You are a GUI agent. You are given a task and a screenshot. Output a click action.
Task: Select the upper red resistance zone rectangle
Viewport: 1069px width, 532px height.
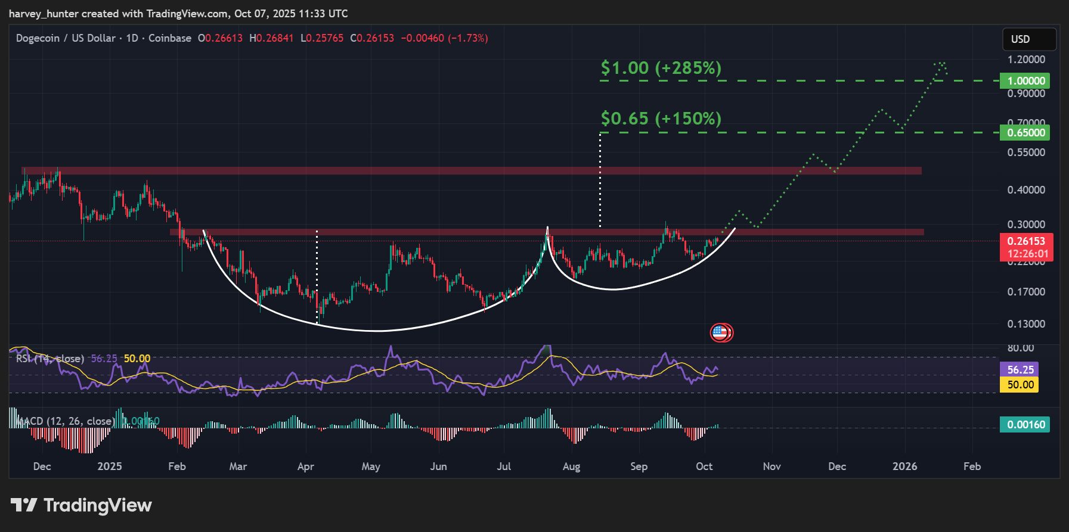(x=477, y=171)
